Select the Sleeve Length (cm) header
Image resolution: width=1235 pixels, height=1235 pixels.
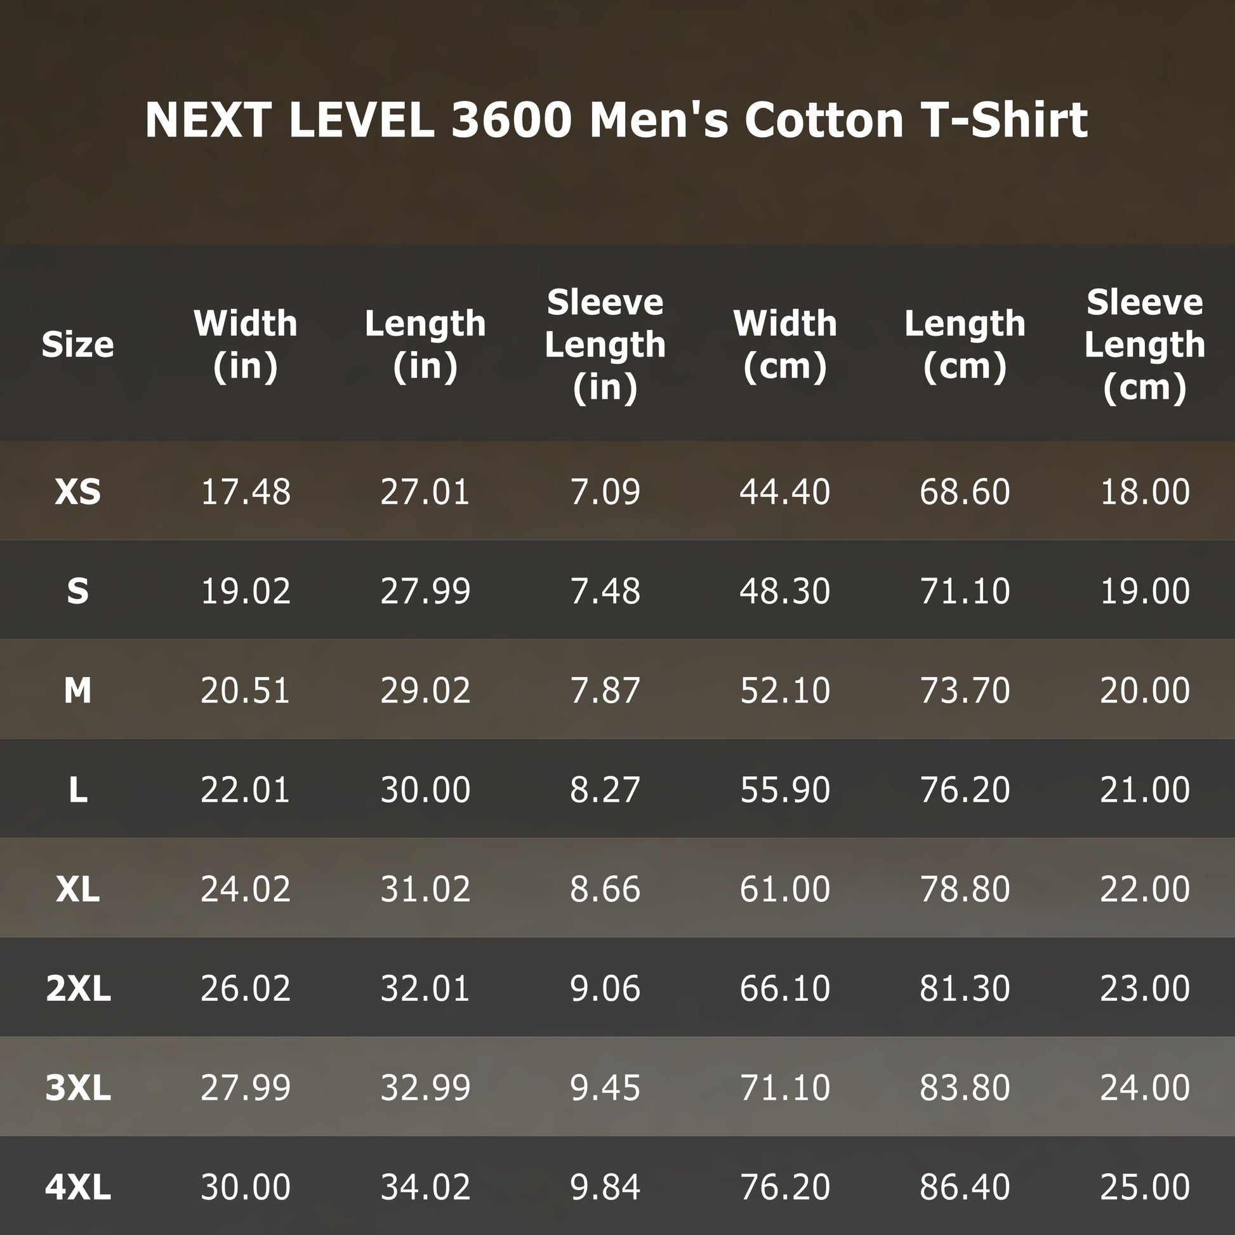point(1144,345)
